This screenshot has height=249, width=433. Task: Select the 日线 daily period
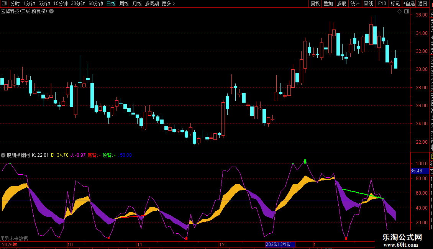[x=111, y=3]
